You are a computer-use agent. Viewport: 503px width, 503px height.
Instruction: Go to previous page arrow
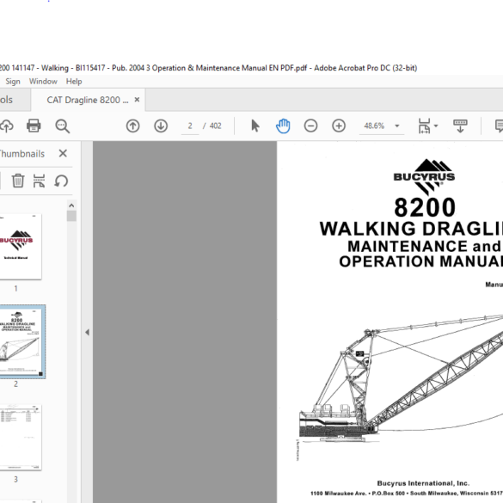(132, 126)
